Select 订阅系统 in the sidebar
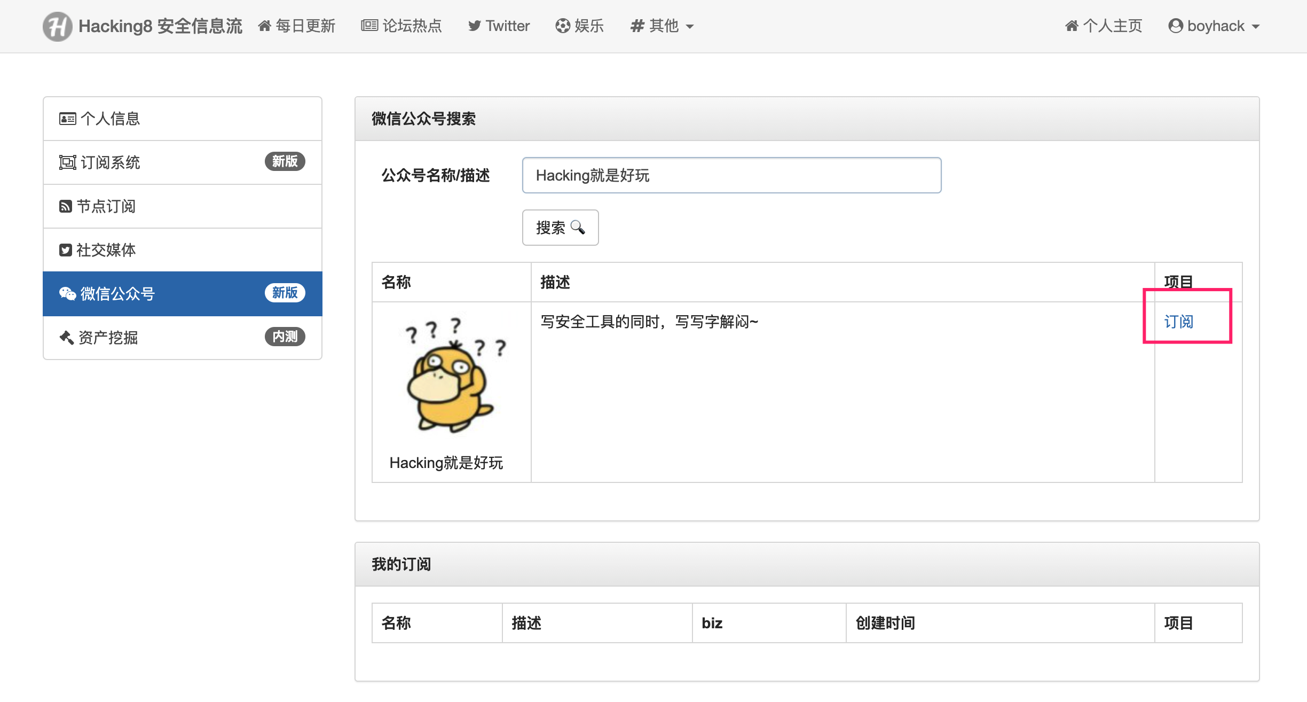This screenshot has height=702, width=1307. click(x=183, y=162)
